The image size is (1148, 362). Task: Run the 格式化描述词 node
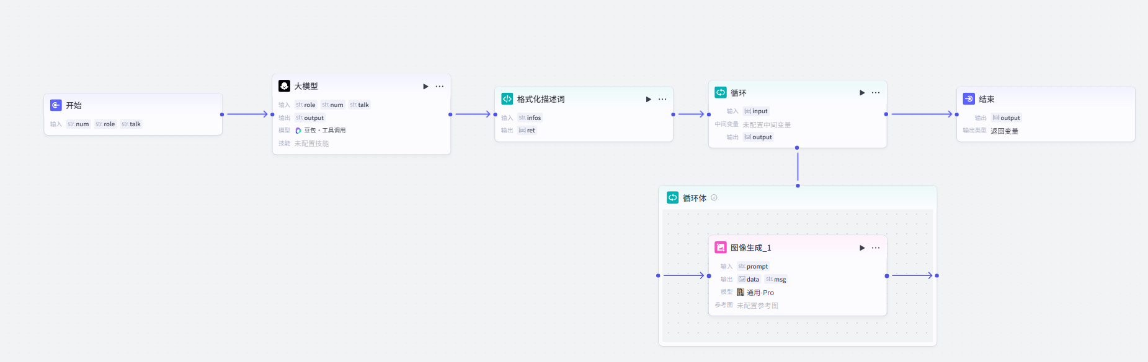[648, 100]
